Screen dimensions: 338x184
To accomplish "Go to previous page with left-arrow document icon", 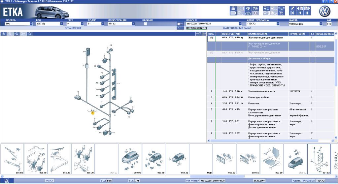I will tap(300, 8).
